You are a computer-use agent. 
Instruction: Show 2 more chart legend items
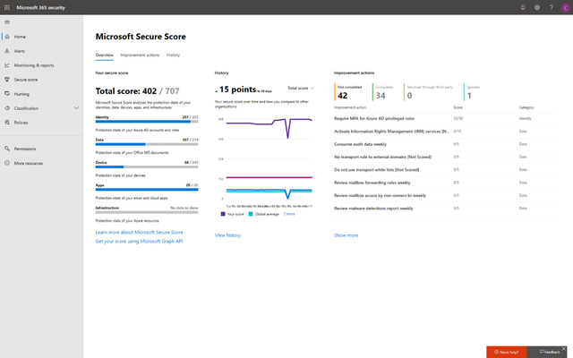[x=289, y=214]
